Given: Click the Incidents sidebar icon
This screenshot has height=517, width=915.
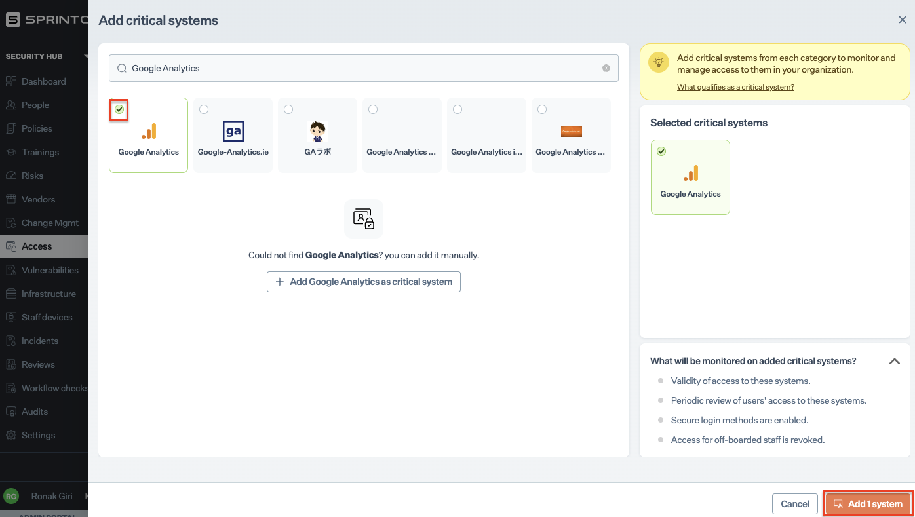Looking at the screenshot, I should tap(10, 341).
